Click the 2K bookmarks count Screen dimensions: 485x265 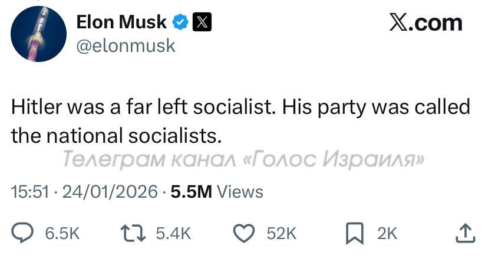click(x=387, y=234)
